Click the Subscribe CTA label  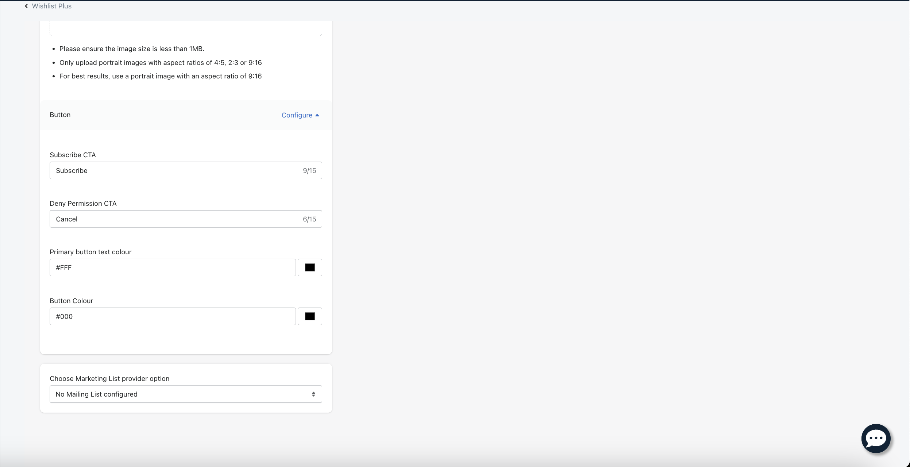point(73,155)
